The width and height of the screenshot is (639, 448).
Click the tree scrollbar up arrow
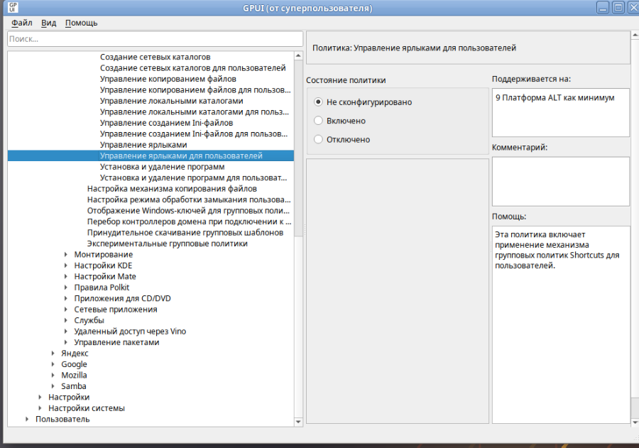coord(298,55)
